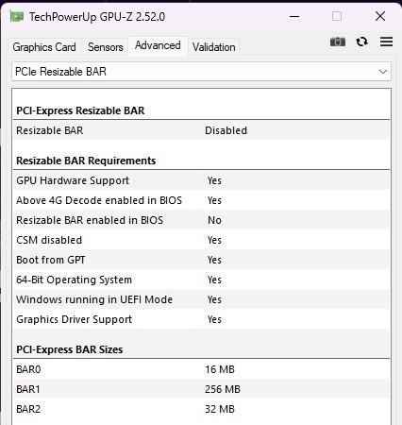Minimize the GPU-Z window
The image size is (402, 425).
coord(294,16)
